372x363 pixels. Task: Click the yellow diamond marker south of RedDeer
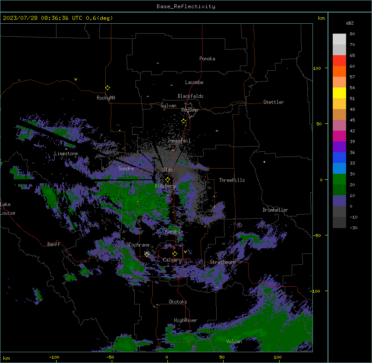[x=184, y=121]
